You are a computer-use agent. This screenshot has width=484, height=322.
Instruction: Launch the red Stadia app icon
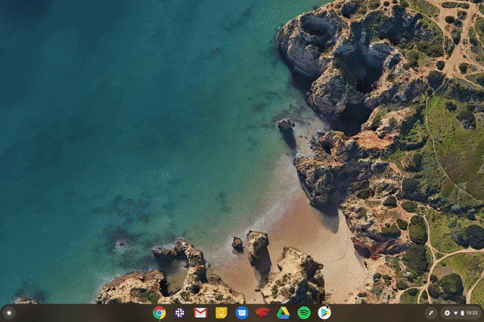point(262,312)
